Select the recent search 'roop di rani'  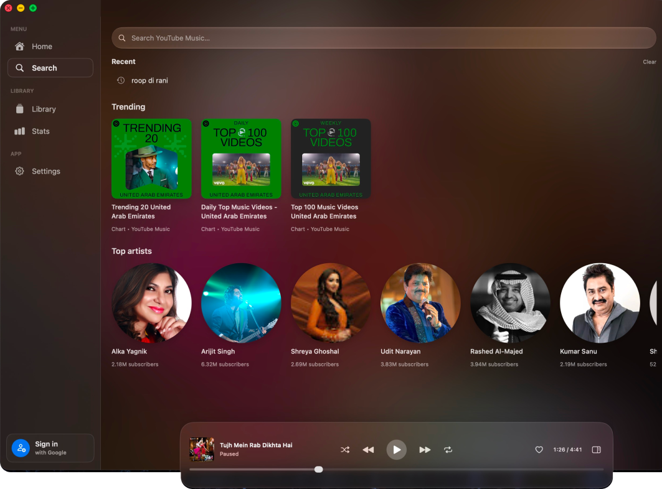pos(149,81)
